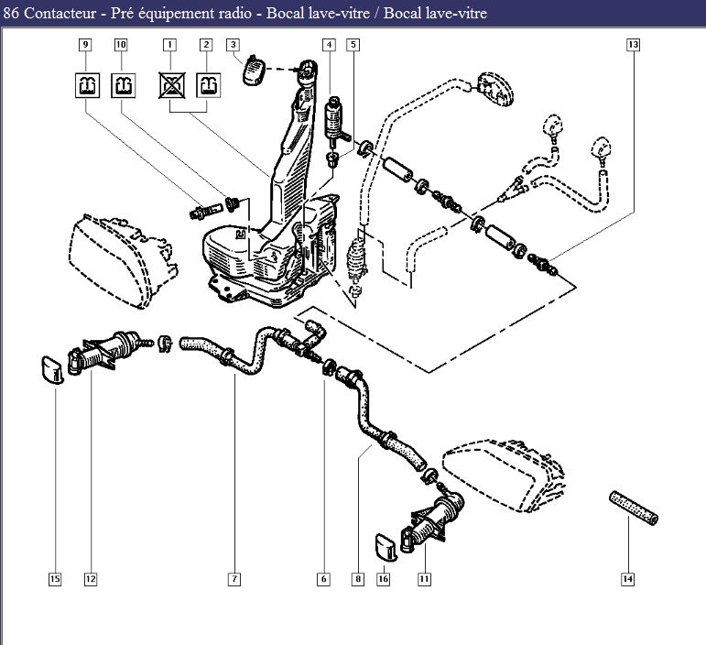Image resolution: width=706 pixels, height=645 pixels.
Task: Click callout number 9
Action: click(x=85, y=45)
